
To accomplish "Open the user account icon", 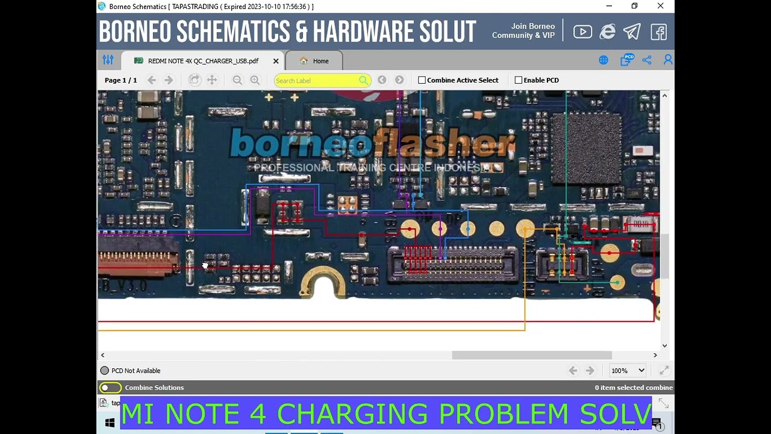I will click(x=668, y=60).
